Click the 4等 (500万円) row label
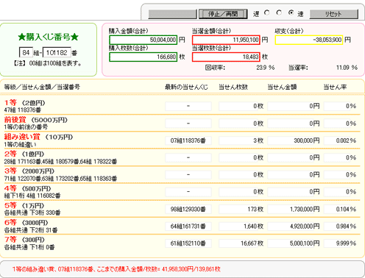Viewport: 365px width, 278px height. pos(28,188)
